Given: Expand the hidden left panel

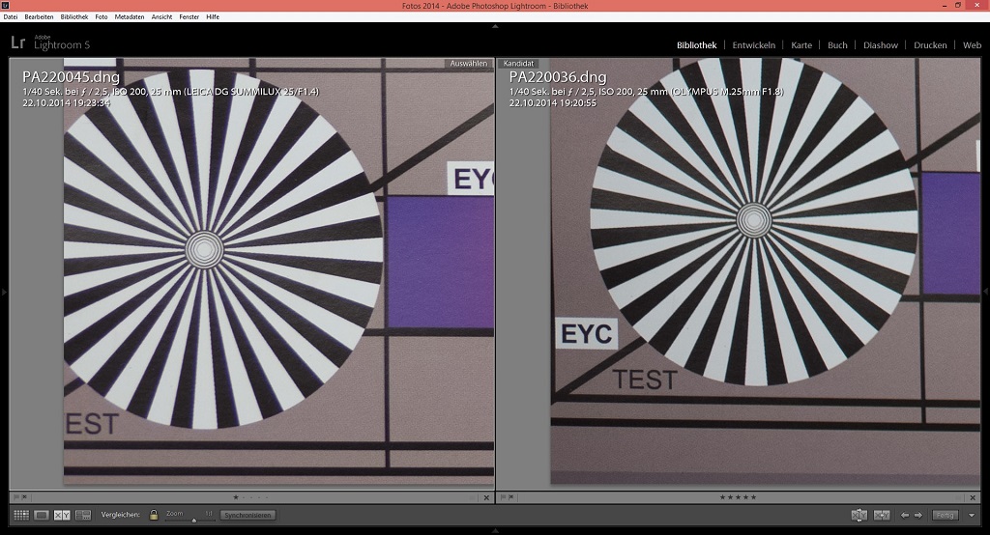Looking at the screenshot, I should (4, 292).
